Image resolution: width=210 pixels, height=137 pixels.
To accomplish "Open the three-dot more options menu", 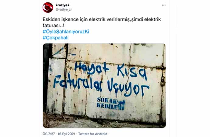I will pyautogui.click(x=164, y=5).
